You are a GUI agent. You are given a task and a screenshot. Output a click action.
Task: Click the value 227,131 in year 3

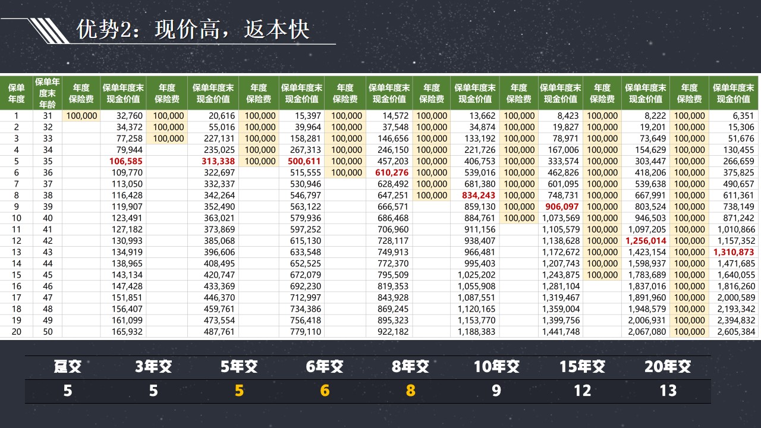[x=219, y=139]
